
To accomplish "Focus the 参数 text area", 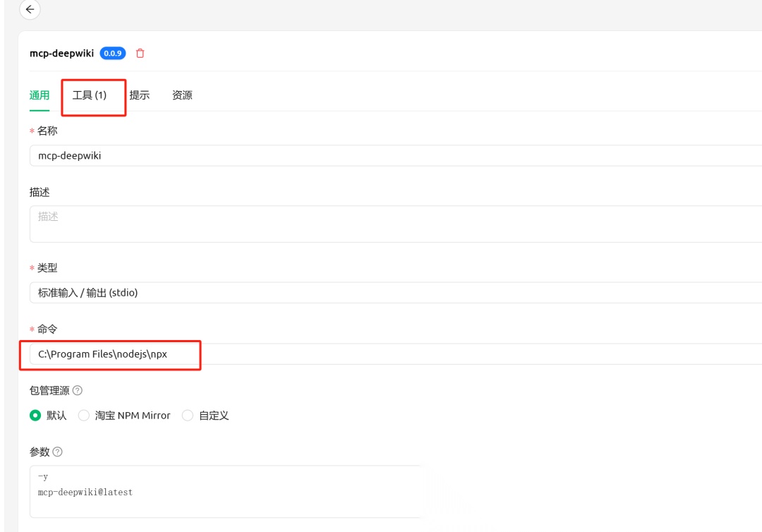I will click(226, 491).
